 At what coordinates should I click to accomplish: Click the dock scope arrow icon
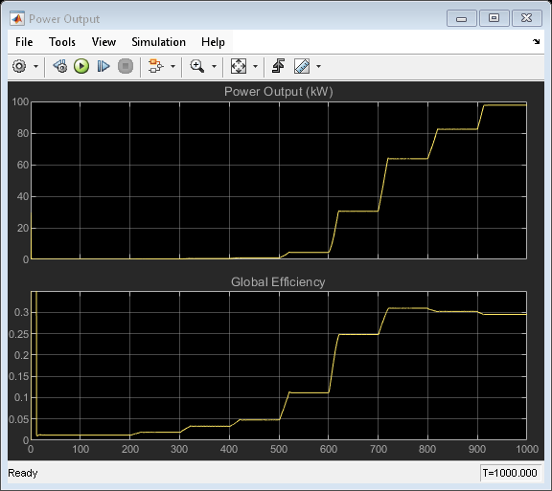pyautogui.click(x=536, y=42)
